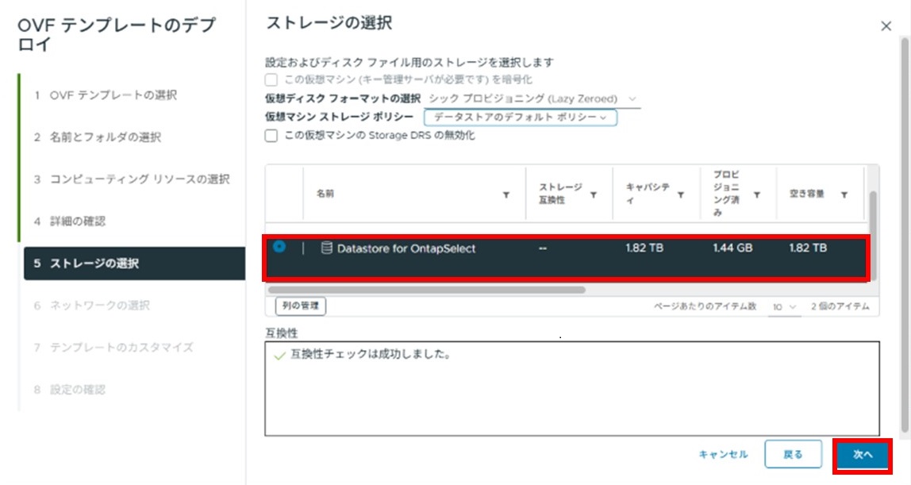Click the filter icon in キャパシティ column

(x=681, y=195)
